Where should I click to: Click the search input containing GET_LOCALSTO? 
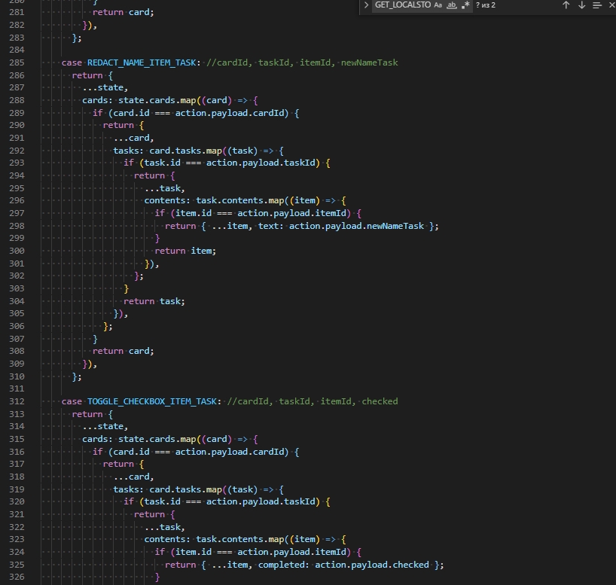click(x=403, y=5)
